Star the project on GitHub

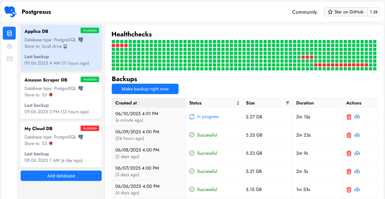click(346, 12)
